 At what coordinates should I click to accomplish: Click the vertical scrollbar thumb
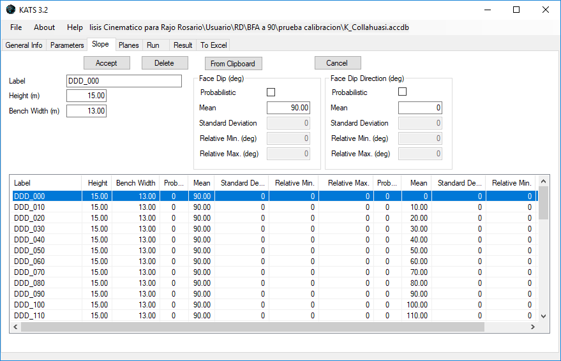pyautogui.click(x=544, y=203)
